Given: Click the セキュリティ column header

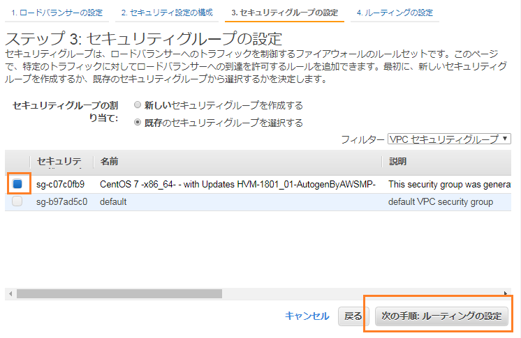Looking at the screenshot, I should pyautogui.click(x=59, y=162).
